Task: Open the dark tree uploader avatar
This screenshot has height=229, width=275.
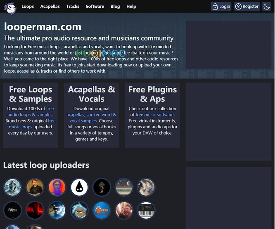Action: point(102,187)
